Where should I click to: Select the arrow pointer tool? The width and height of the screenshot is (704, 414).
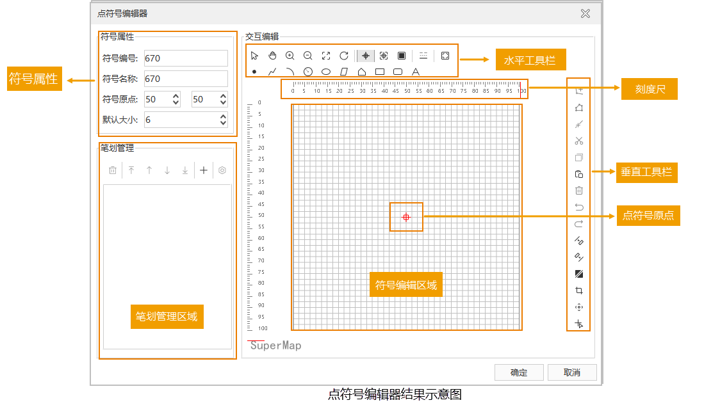point(254,56)
